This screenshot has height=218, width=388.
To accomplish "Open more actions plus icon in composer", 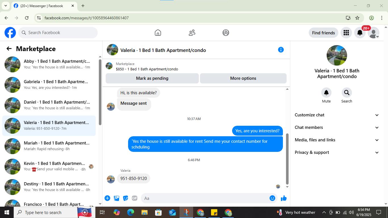I will click(107, 198).
